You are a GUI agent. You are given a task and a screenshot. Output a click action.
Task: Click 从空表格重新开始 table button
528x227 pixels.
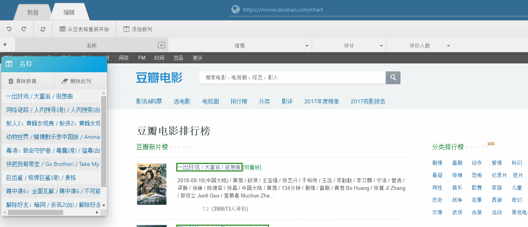(x=84, y=29)
